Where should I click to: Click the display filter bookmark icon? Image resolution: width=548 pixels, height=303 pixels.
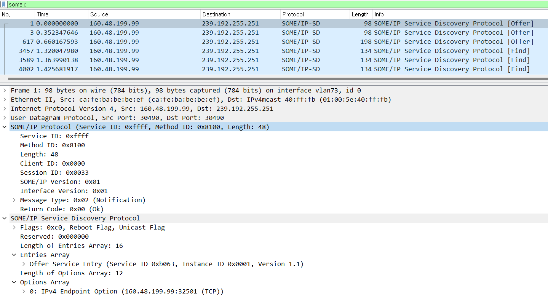(x=4, y=5)
